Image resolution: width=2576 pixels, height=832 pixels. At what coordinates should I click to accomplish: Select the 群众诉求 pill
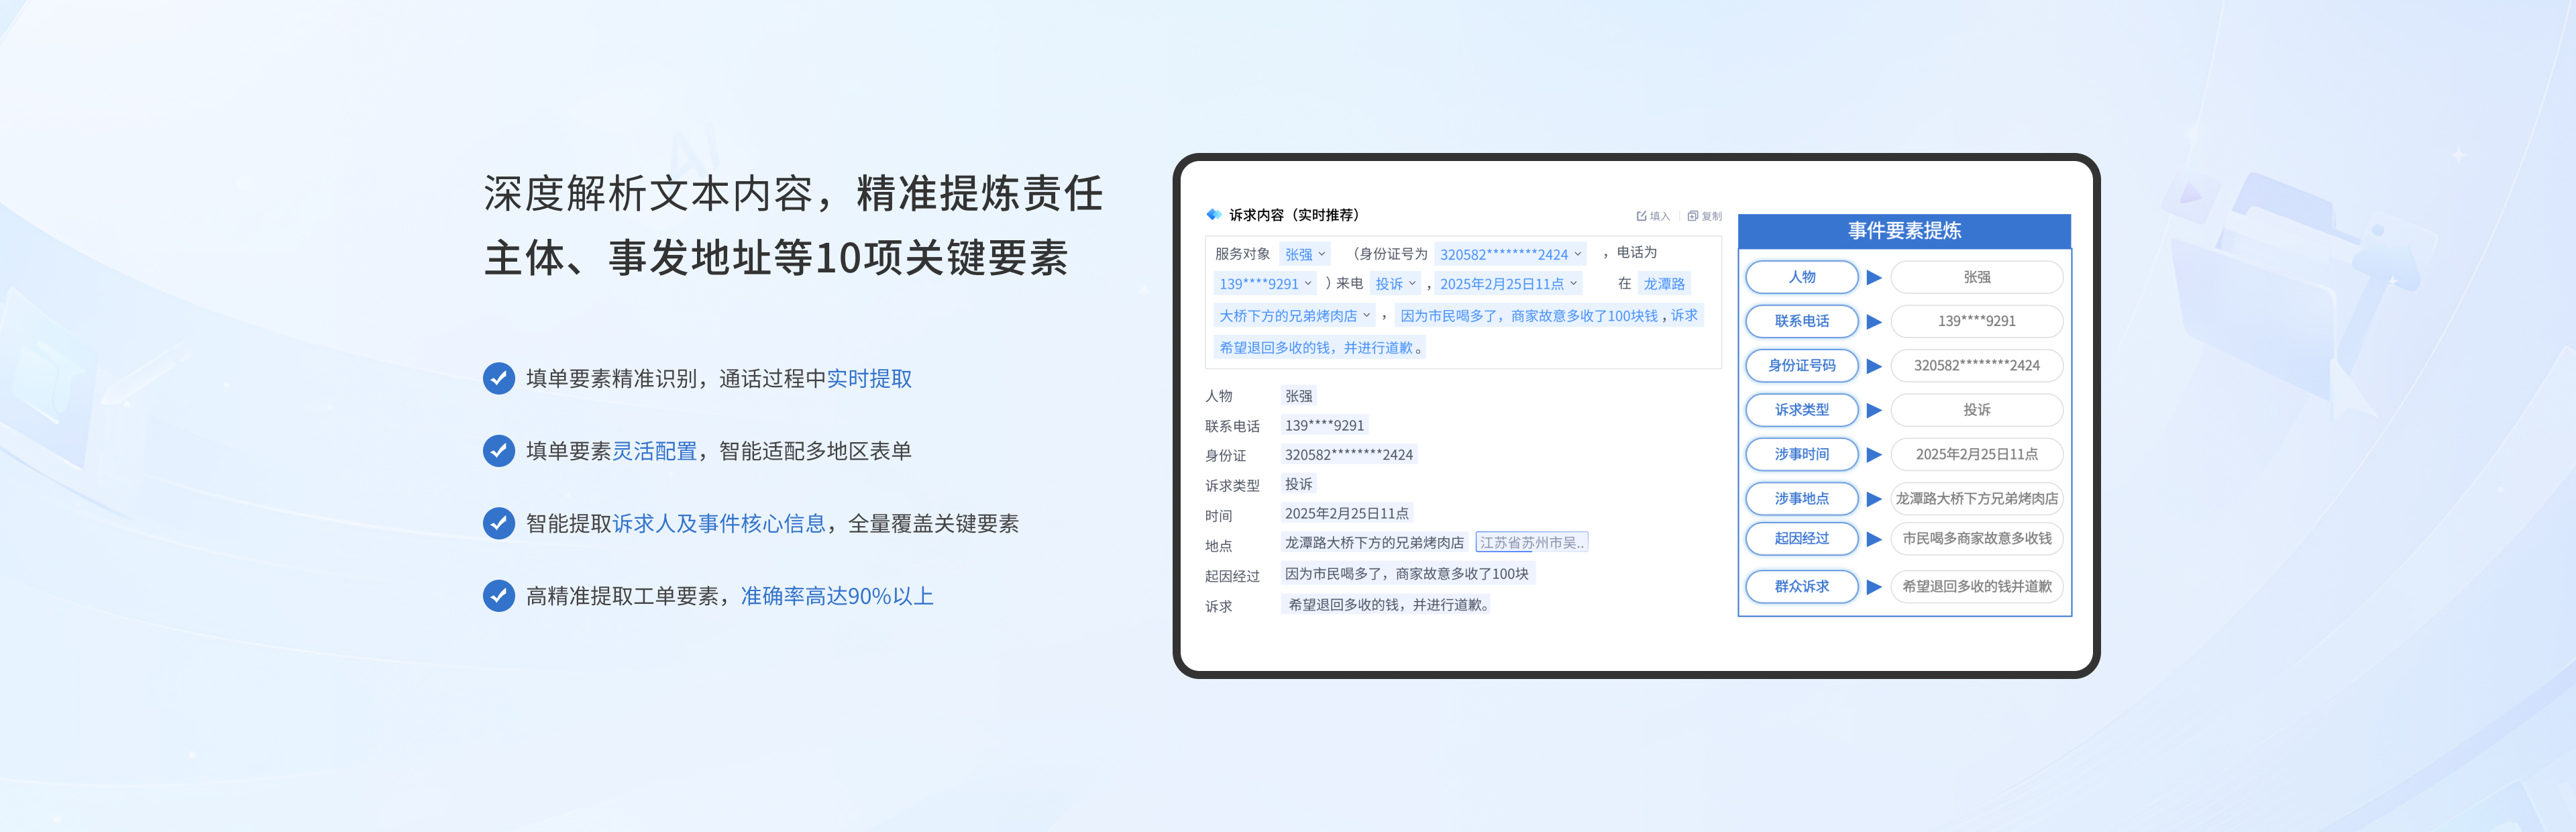click(1802, 587)
